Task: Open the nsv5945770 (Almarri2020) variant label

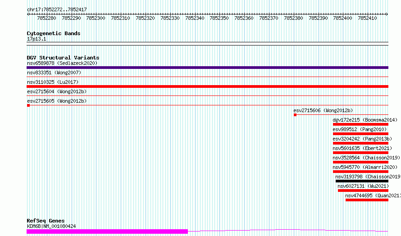Action: coord(365,167)
